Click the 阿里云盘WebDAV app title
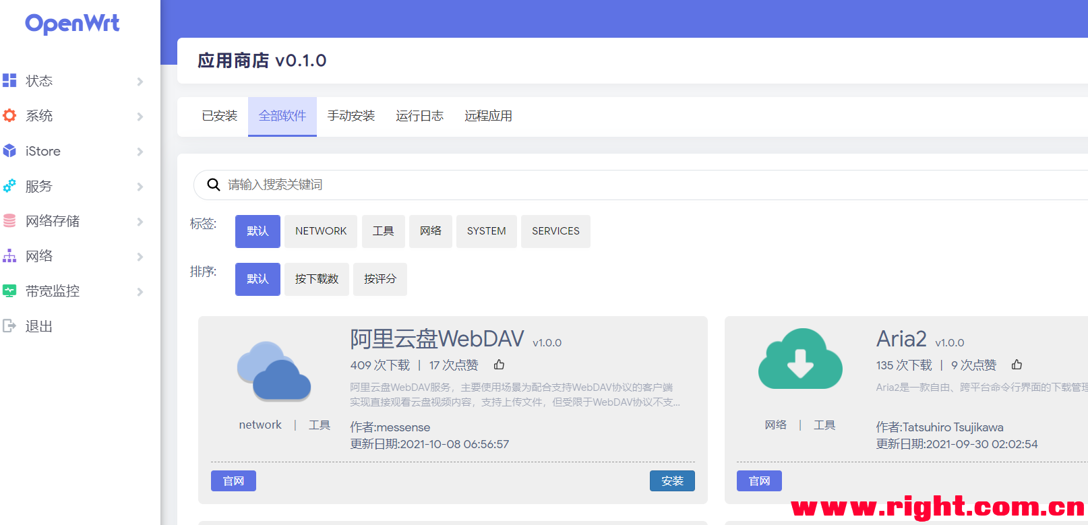 click(x=437, y=339)
